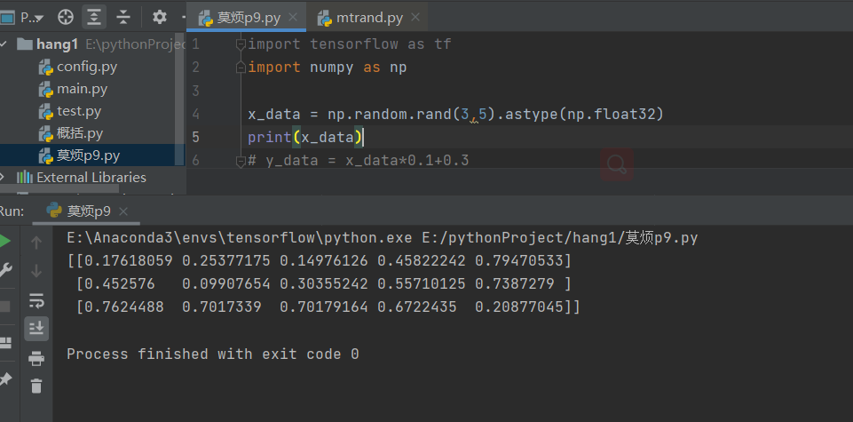Image resolution: width=853 pixels, height=422 pixels.
Task: Click output value 0.452576
Action: [x=120, y=283]
